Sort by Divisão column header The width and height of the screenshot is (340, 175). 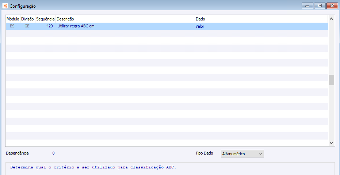(x=27, y=19)
